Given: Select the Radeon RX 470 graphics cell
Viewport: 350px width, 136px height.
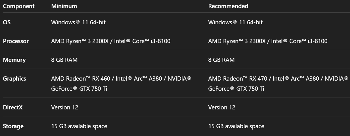Looking at the screenshot, I should 278,83.
